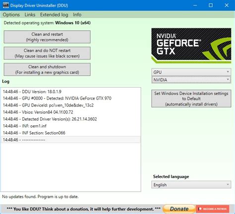Expand the NVIDIA vendor dropdown

191,80
